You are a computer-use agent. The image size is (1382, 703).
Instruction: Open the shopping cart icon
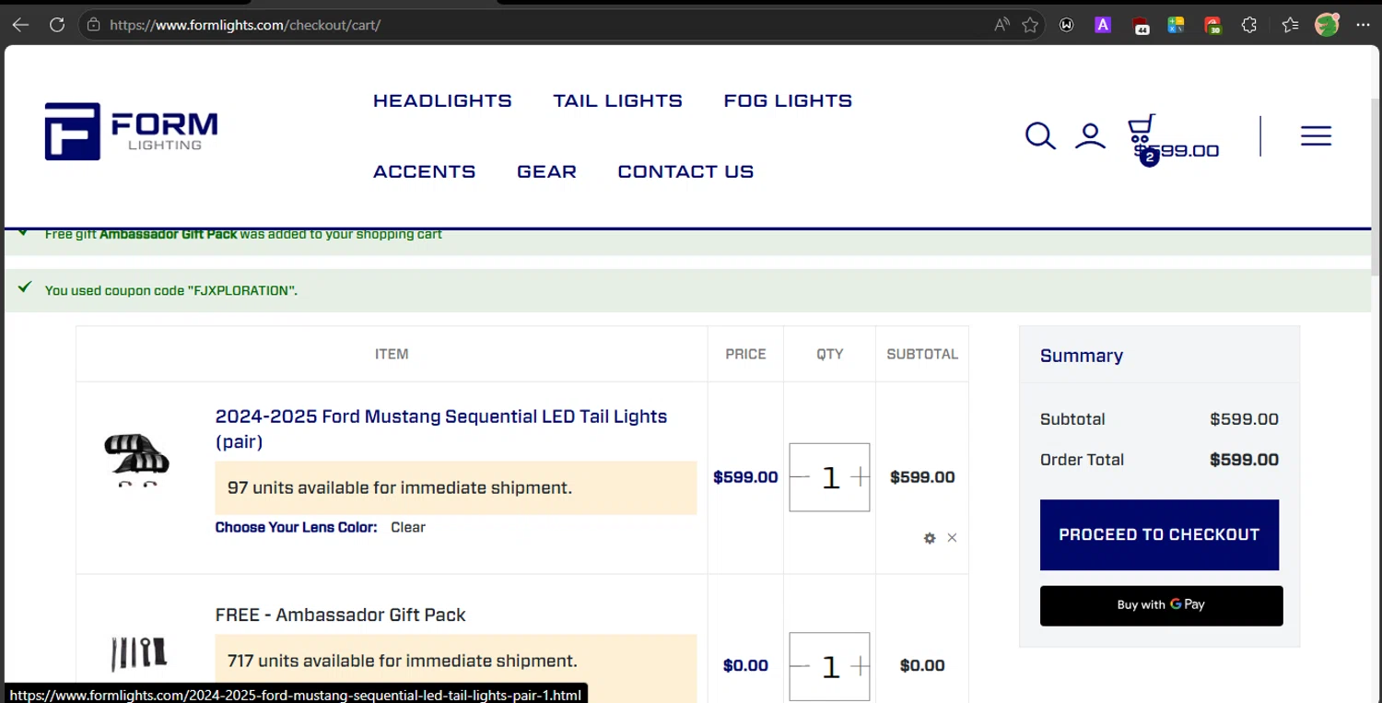click(1142, 131)
